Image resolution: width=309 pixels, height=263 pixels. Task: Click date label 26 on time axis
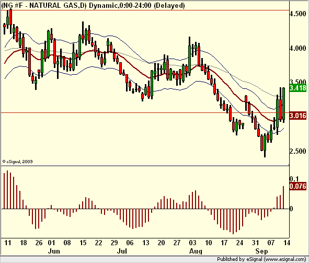coord(39,243)
